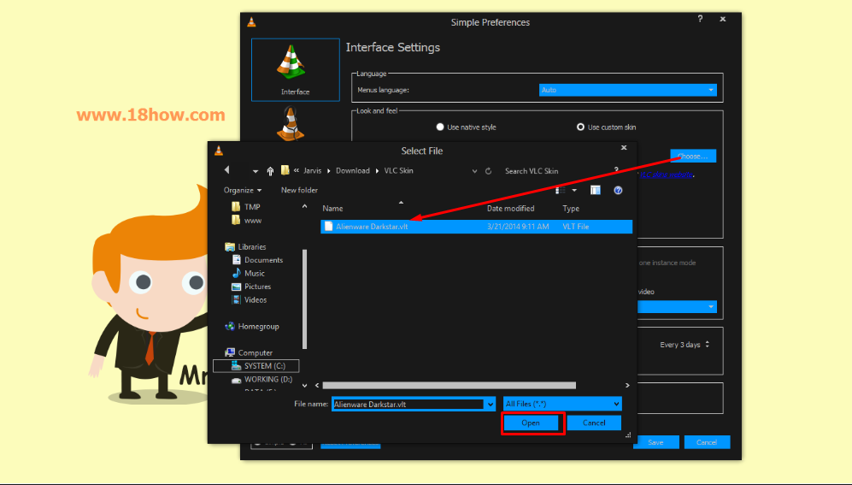Refresh the VLC Skin folder listing
852x485 pixels.
489,171
